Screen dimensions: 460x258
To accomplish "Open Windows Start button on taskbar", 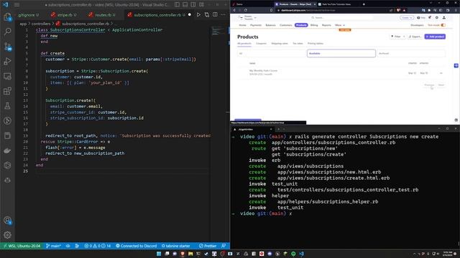I will 159,254.
